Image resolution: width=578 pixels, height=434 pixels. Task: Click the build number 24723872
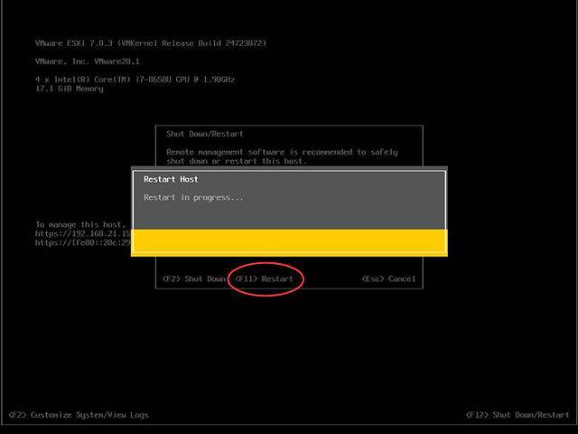244,43
